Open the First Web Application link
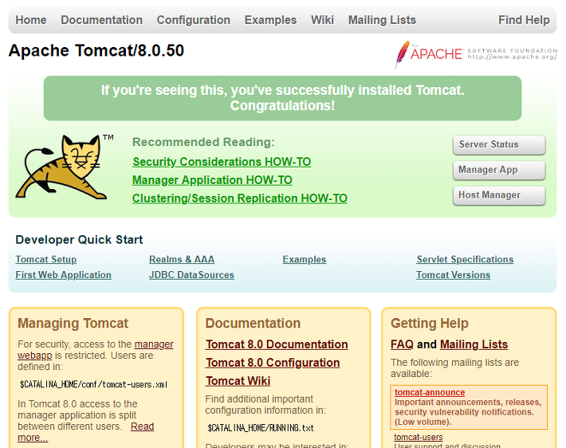The image size is (566, 448). click(x=63, y=275)
